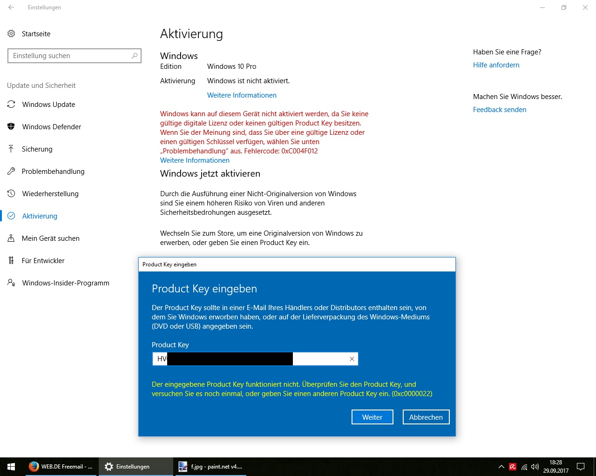Click the Product Key input field

[255, 359]
